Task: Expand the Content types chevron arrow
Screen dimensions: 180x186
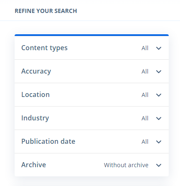Action: (x=159, y=48)
